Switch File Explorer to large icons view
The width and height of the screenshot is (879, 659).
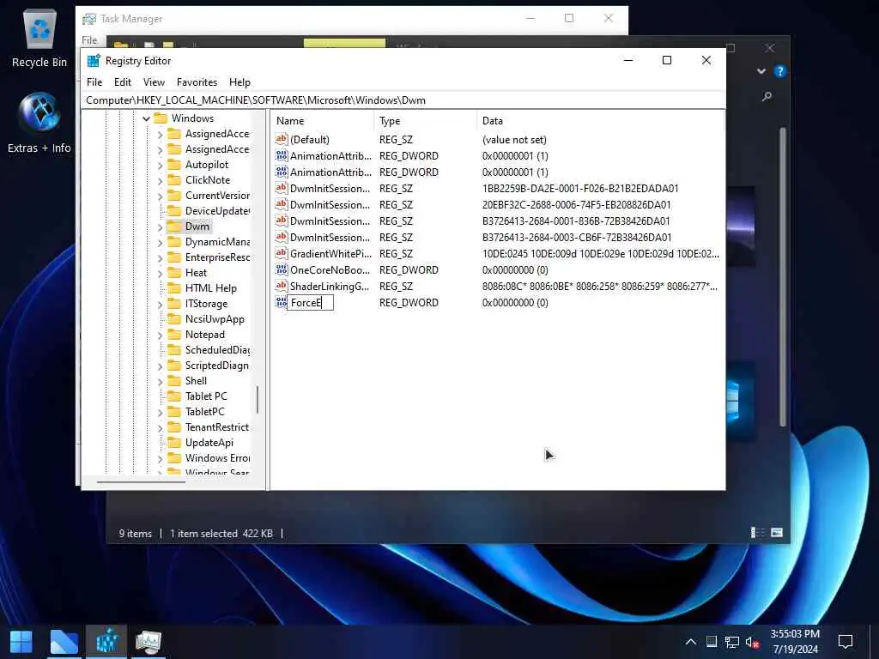[x=776, y=533]
